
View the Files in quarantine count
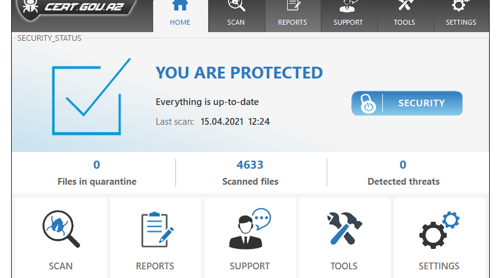tap(96, 172)
